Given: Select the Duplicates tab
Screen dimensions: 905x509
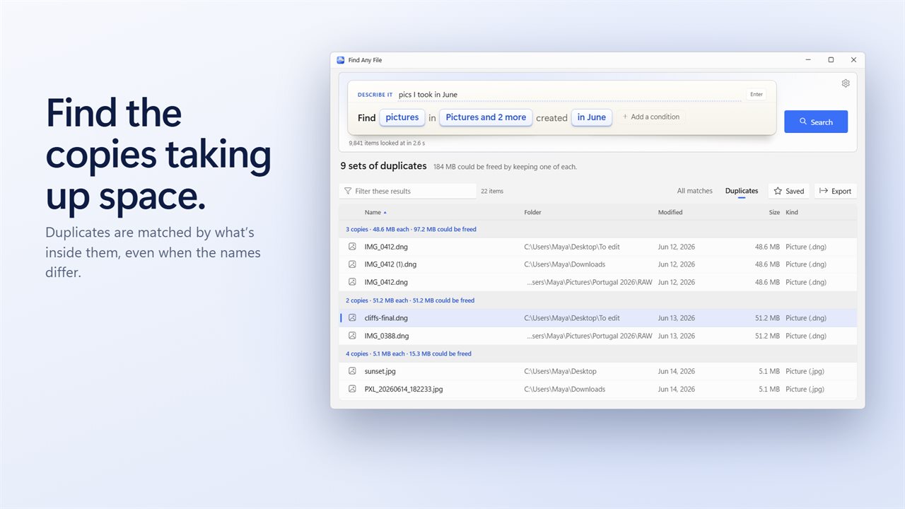Looking at the screenshot, I should tap(742, 191).
